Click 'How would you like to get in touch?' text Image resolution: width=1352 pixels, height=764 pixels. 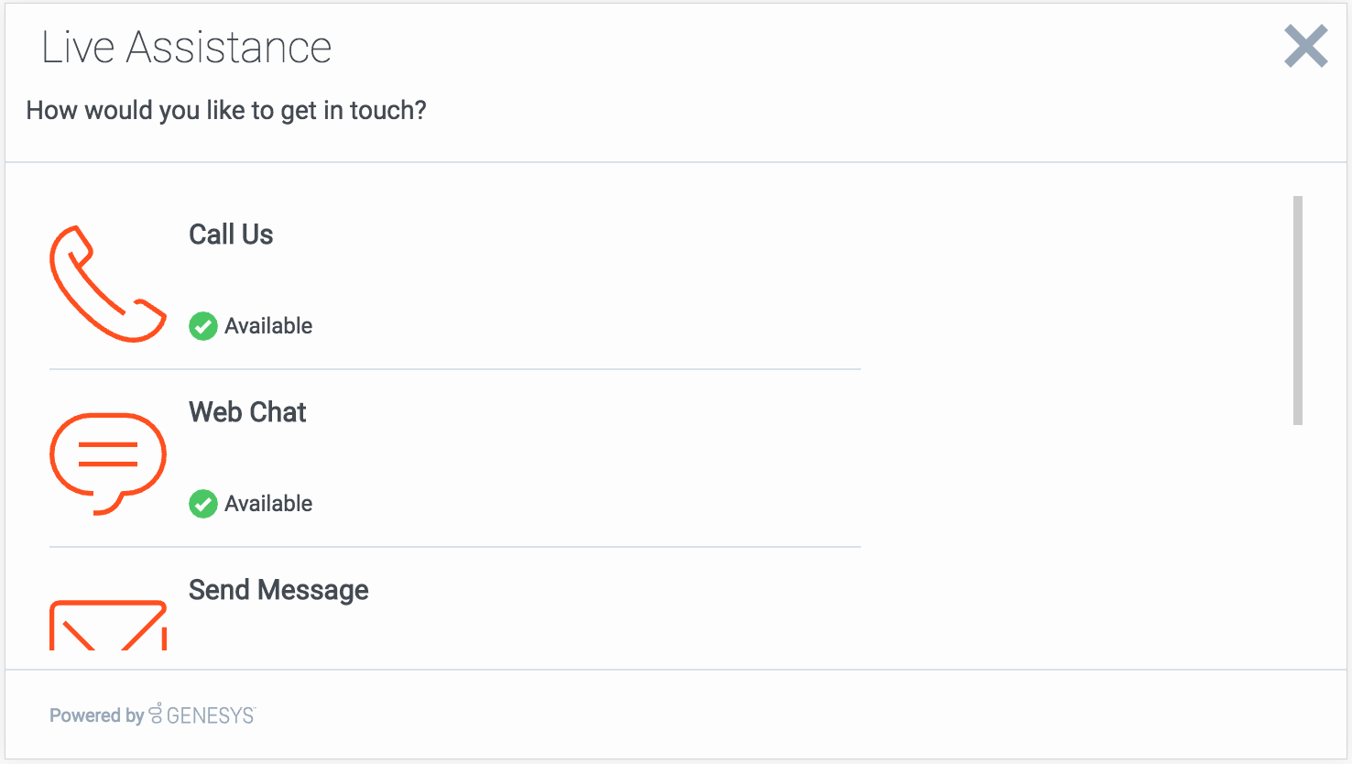[226, 111]
